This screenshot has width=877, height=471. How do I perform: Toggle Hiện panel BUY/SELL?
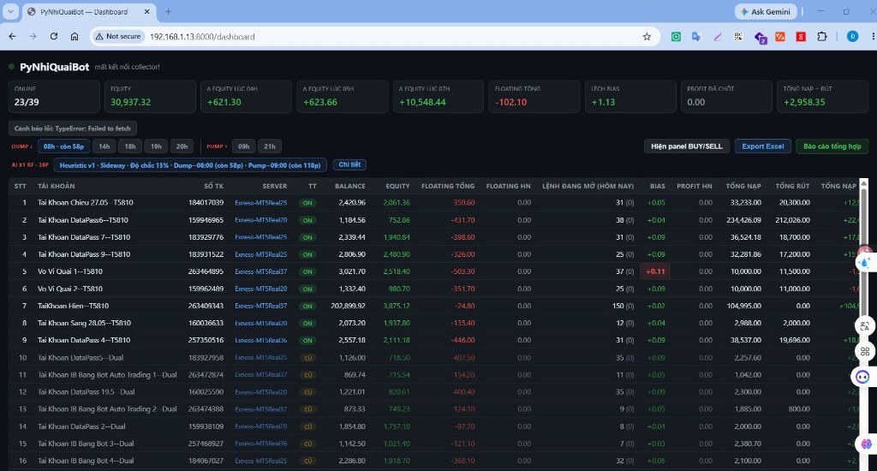(x=687, y=146)
